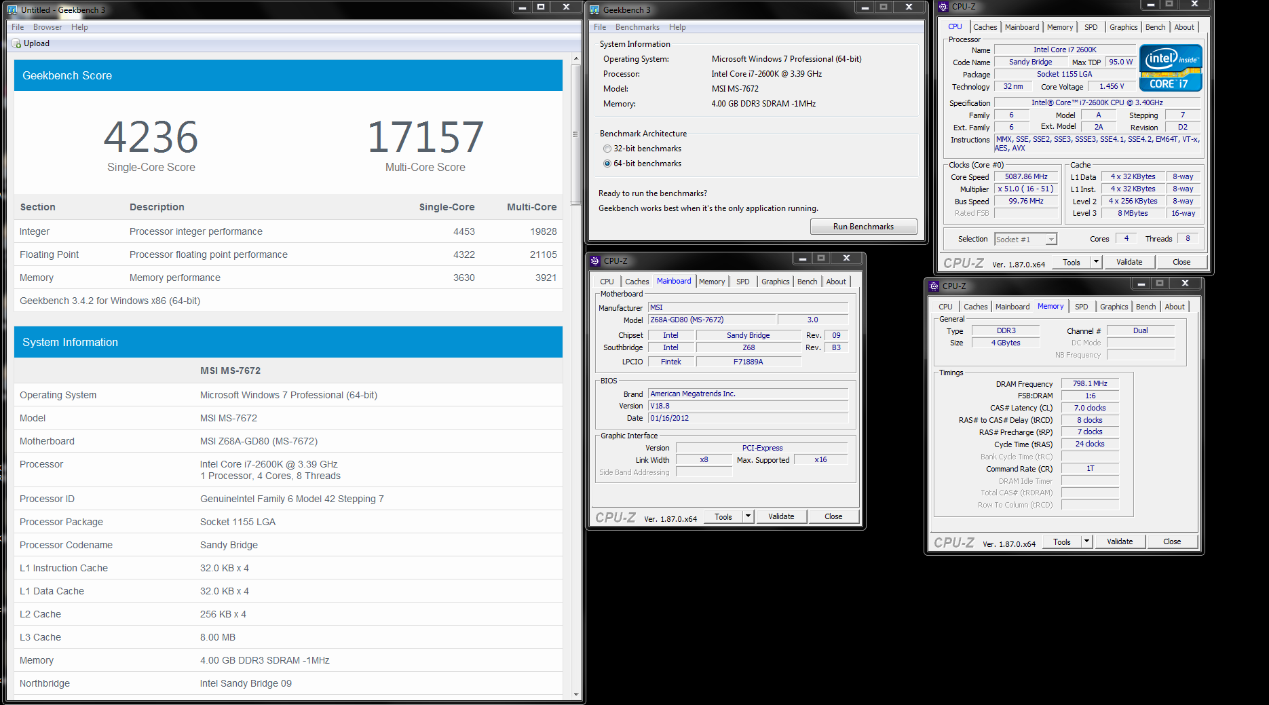Viewport: 1269px width, 705px height.
Task: Click the DRAM Frequency value 798.1 MHz
Action: (1090, 383)
